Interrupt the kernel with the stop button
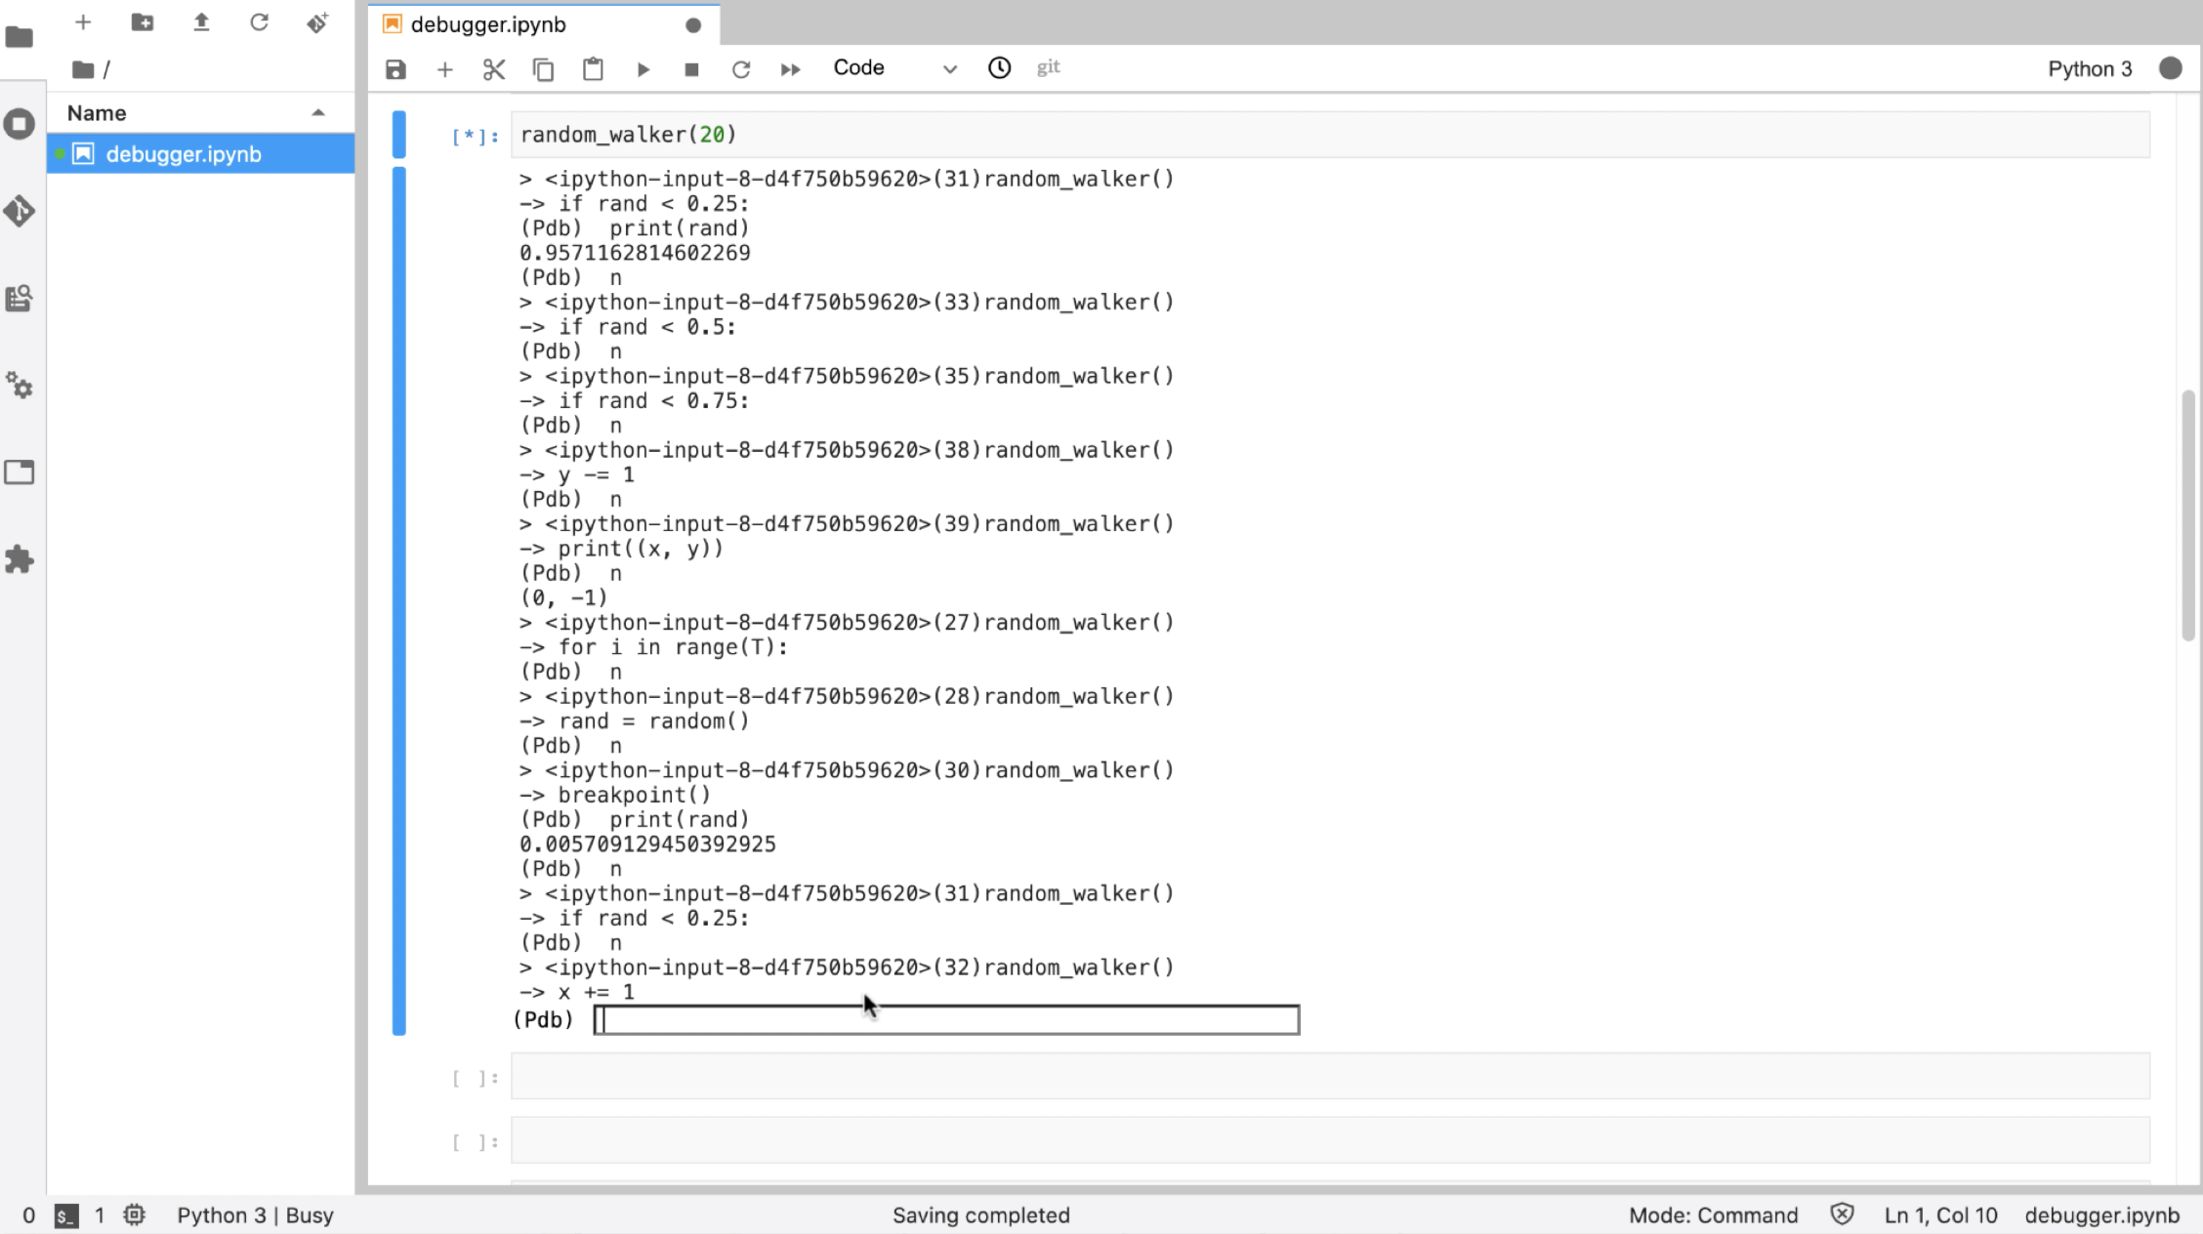 [x=691, y=69]
